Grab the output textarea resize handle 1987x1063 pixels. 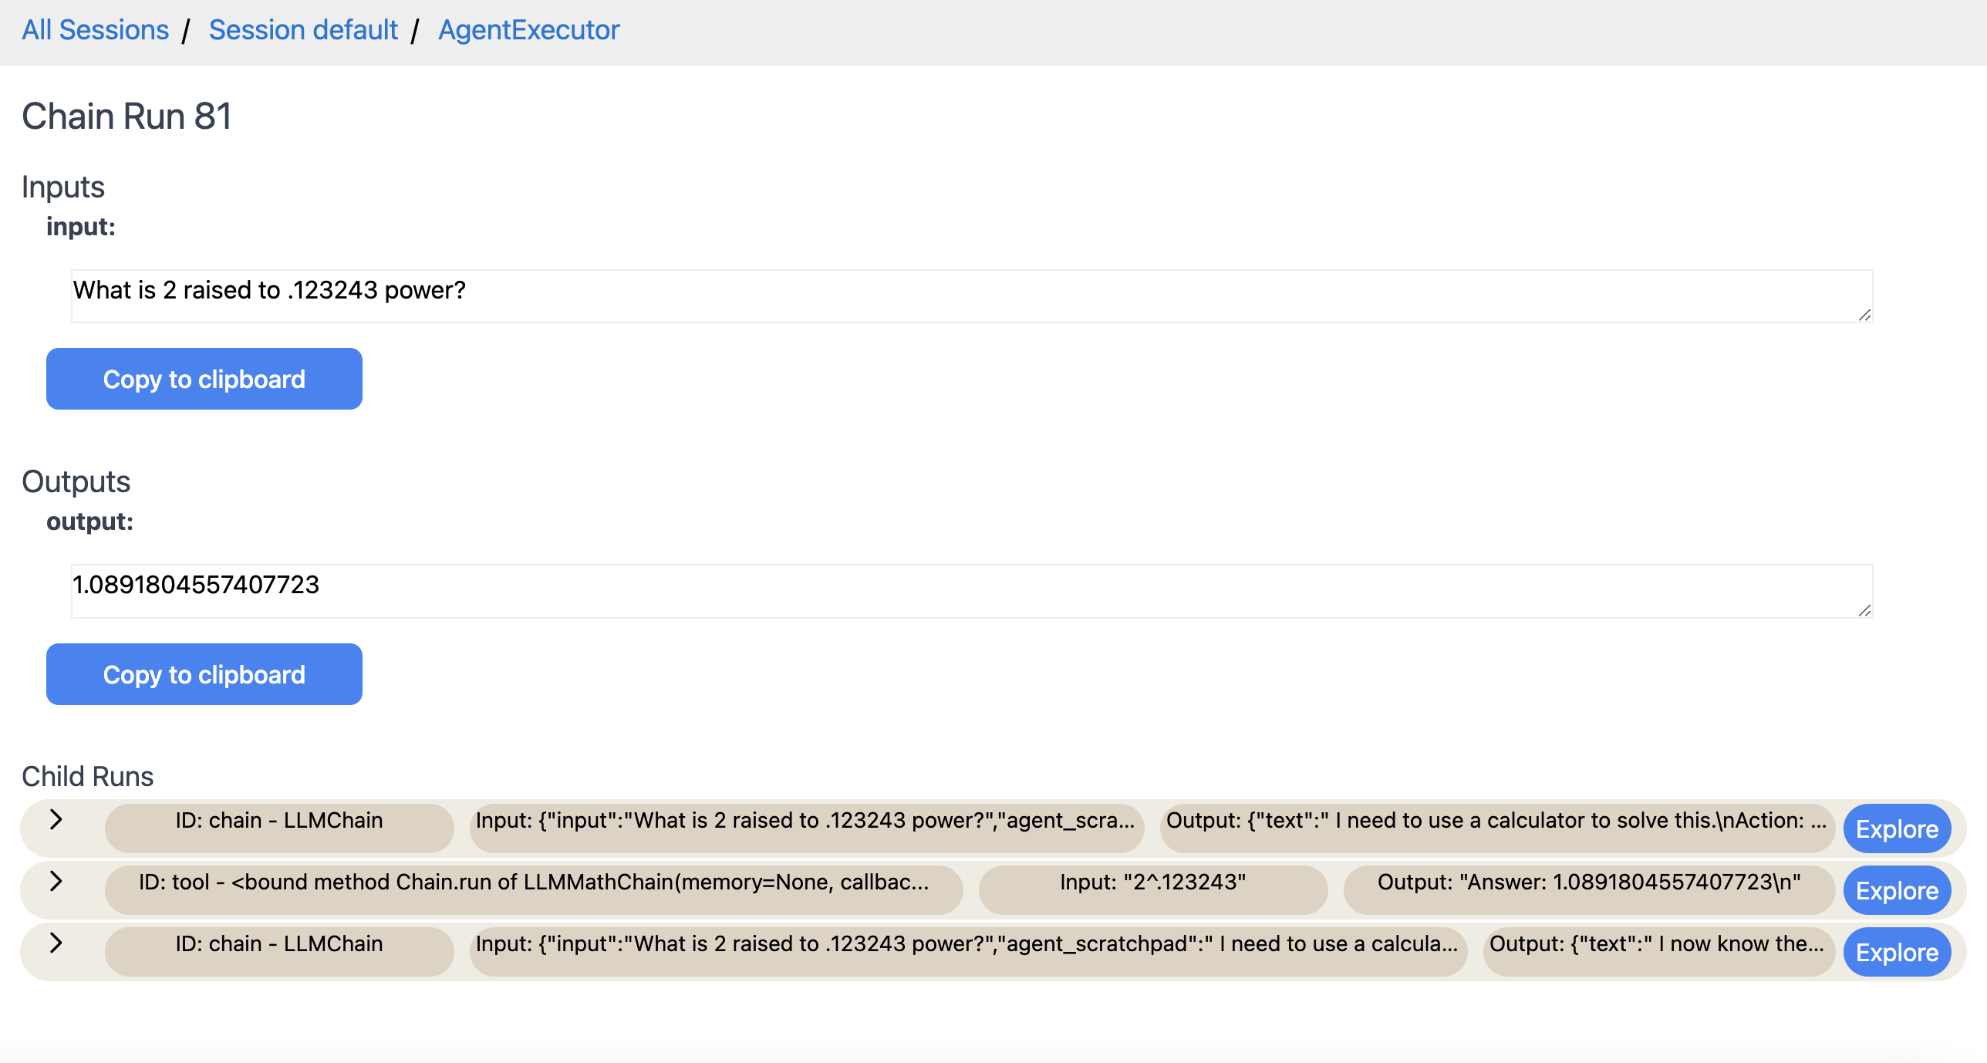[1864, 610]
